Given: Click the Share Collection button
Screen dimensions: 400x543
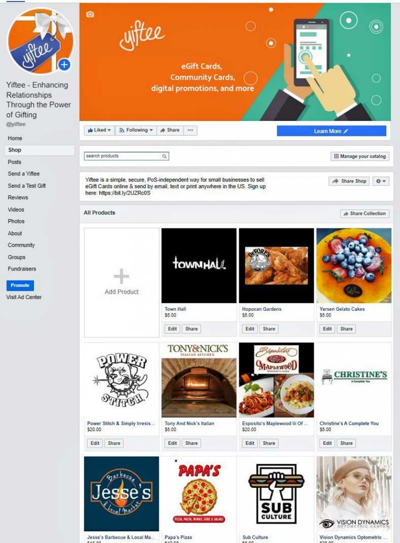Looking at the screenshot, I should pos(364,214).
